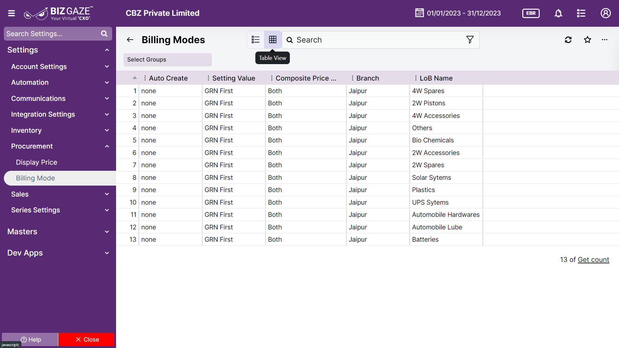
Task: Expand Masters section
Action: coord(107,232)
